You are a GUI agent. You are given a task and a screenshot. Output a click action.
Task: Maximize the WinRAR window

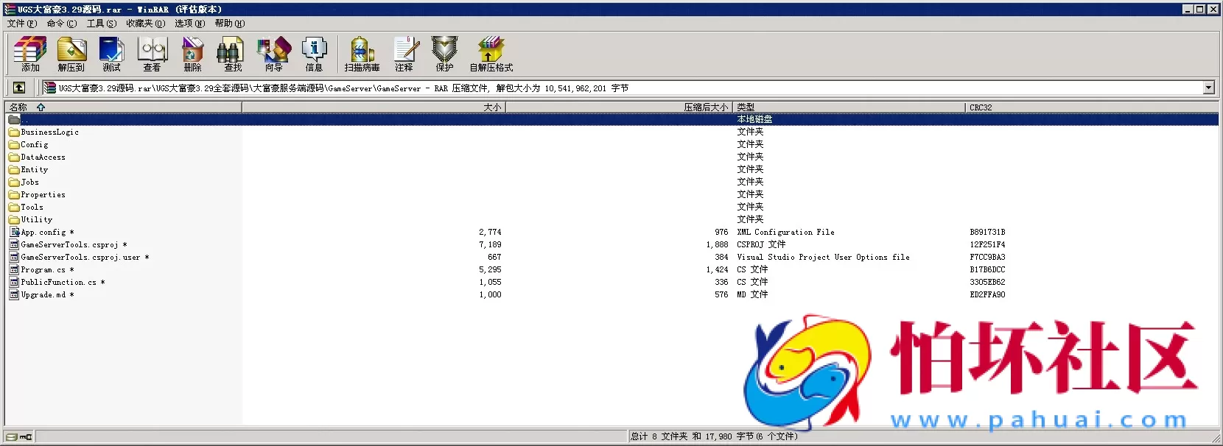click(1200, 10)
